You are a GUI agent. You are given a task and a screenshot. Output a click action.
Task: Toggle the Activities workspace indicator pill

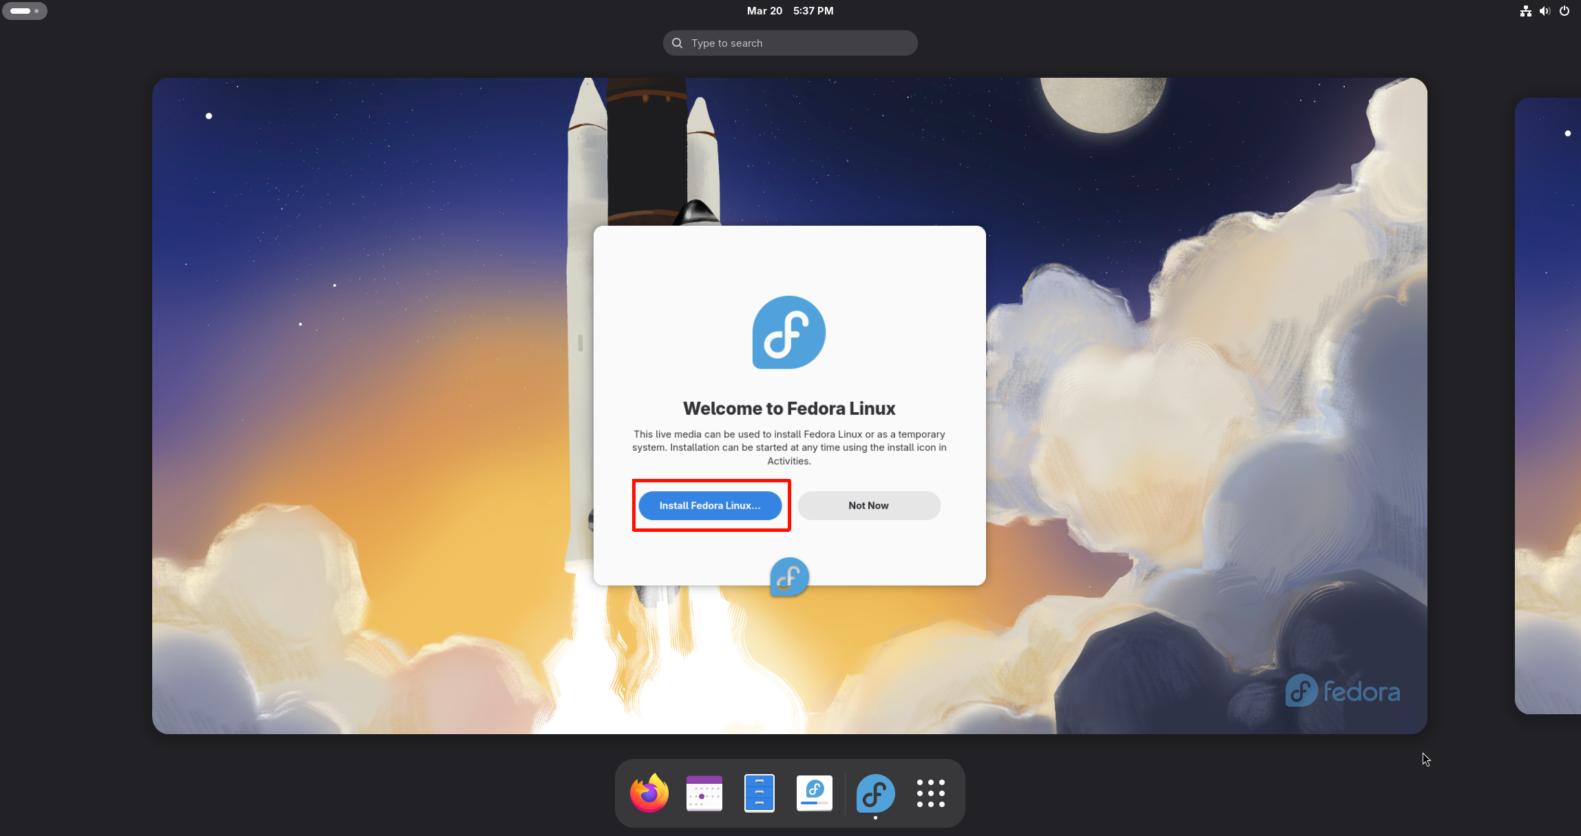[x=25, y=11]
